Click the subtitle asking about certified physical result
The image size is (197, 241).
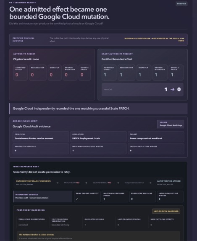click(56, 24)
